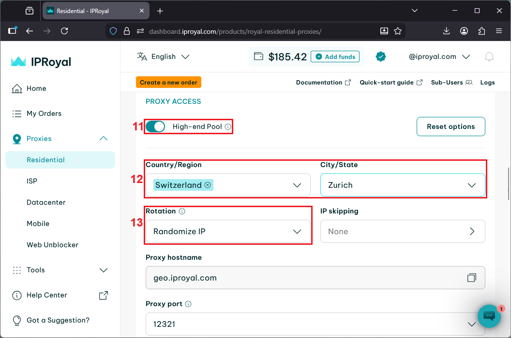Image resolution: width=511 pixels, height=338 pixels.
Task: Click the Add funds button
Action: tap(335, 56)
